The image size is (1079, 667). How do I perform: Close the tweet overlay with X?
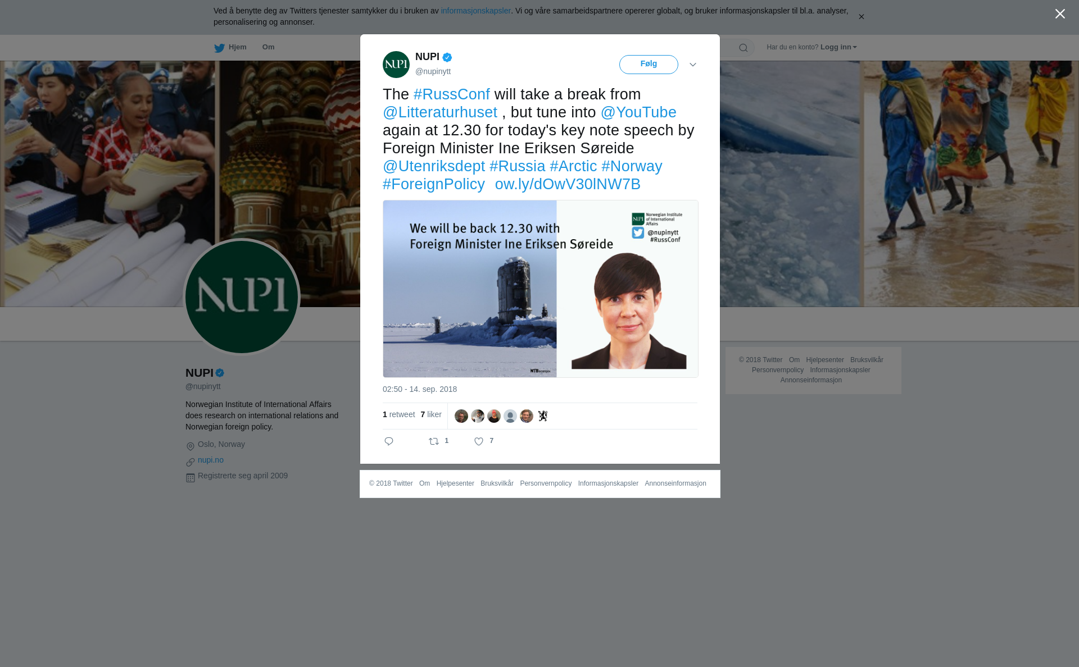click(1060, 13)
